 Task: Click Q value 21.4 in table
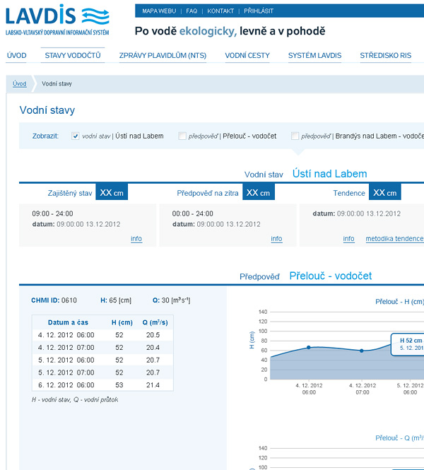(x=153, y=385)
